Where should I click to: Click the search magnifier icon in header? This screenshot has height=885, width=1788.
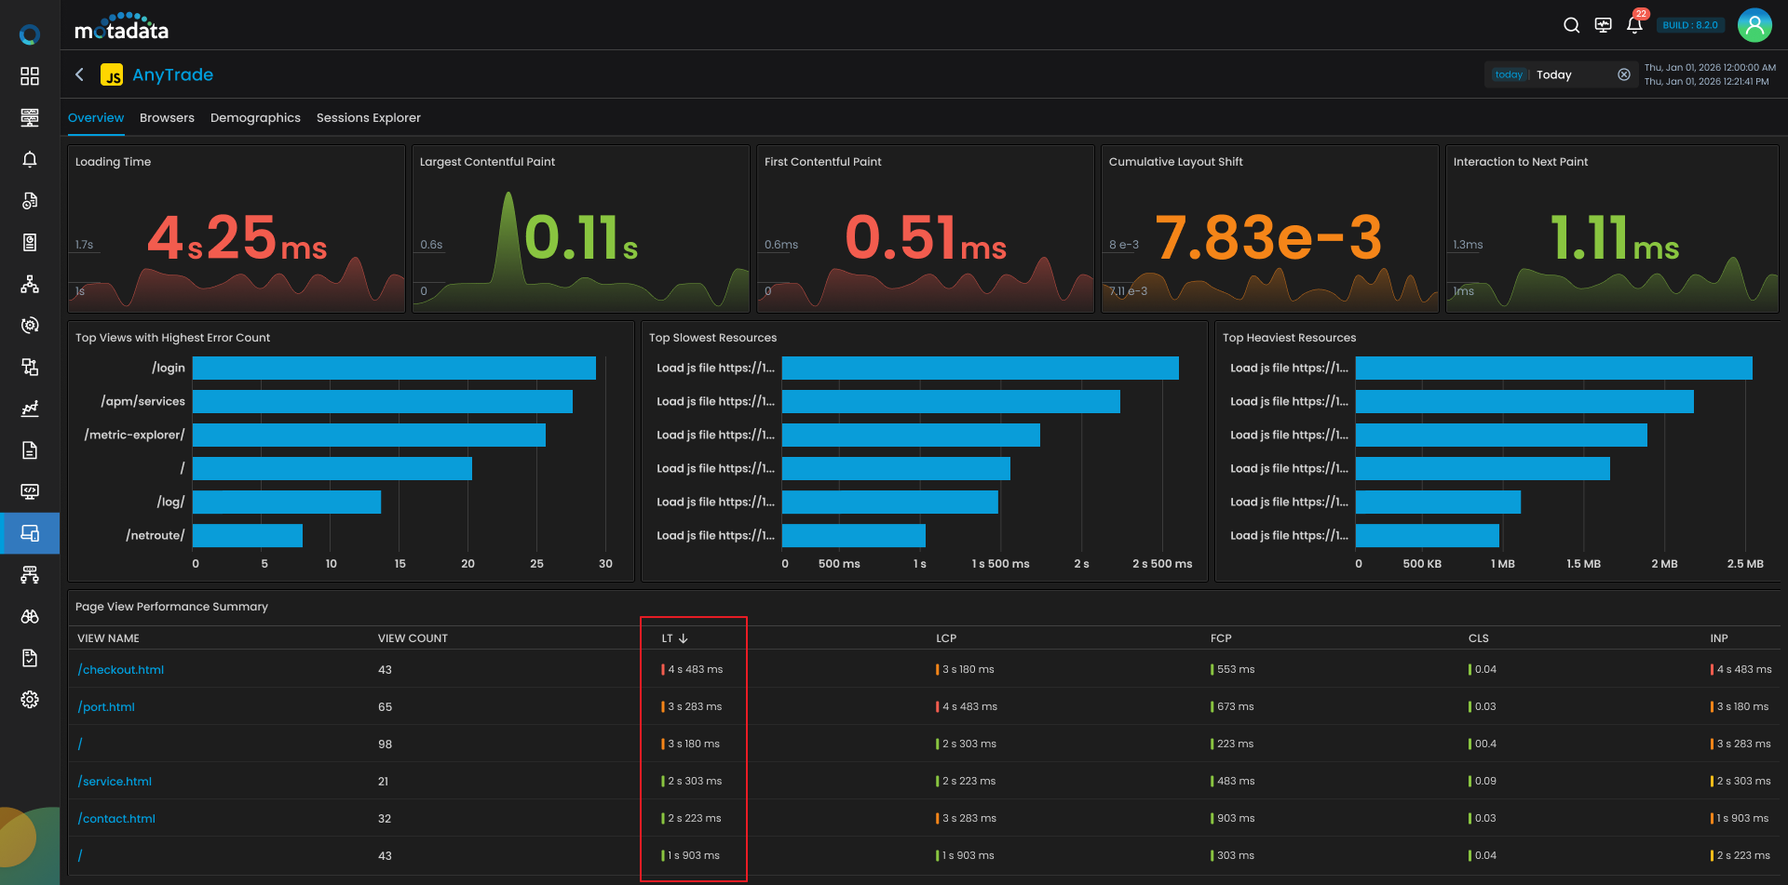[1571, 25]
